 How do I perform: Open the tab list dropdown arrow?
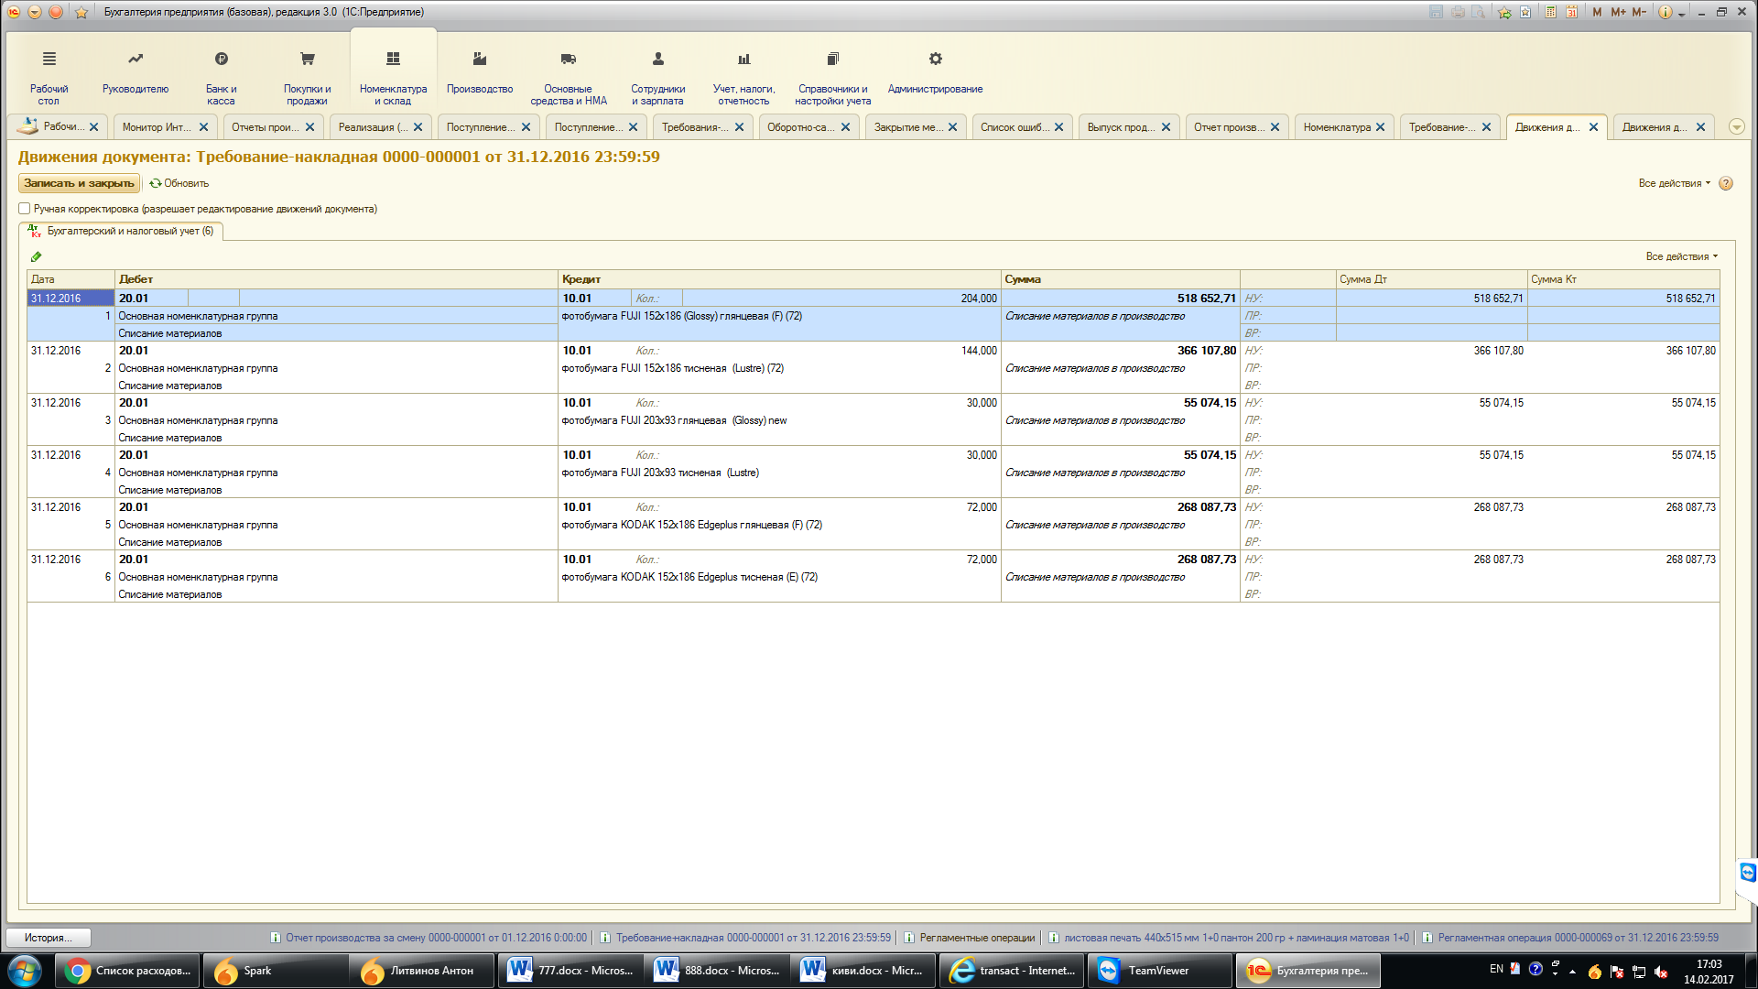(1736, 127)
